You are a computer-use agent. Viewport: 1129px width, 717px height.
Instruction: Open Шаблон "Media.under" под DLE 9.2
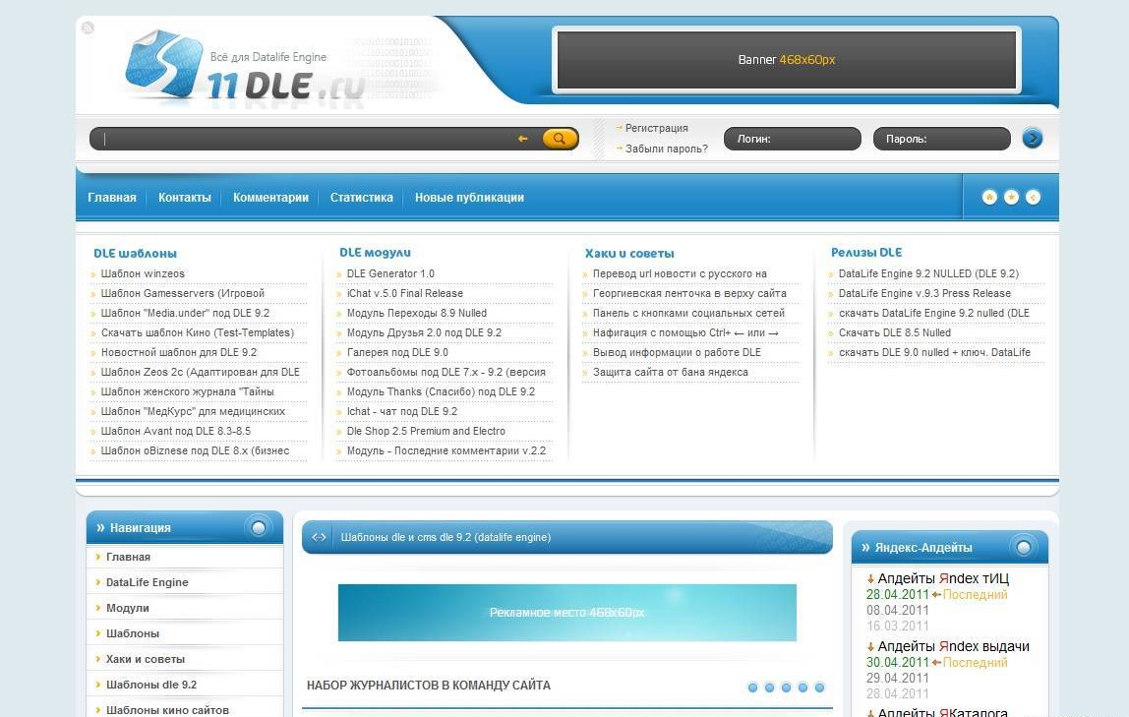coord(185,313)
